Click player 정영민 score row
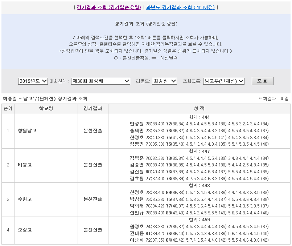The width and height of the screenshot is (292, 246). (199, 144)
